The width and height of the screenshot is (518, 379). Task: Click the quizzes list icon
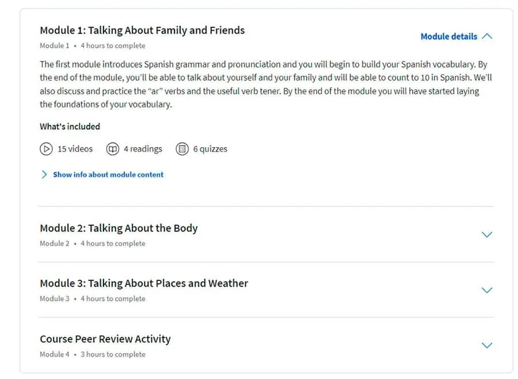[x=182, y=149]
